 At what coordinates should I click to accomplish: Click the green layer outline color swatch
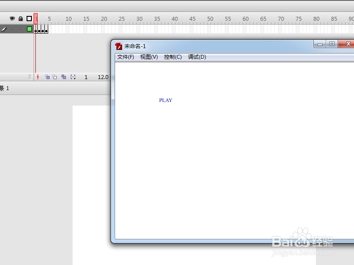pos(29,29)
